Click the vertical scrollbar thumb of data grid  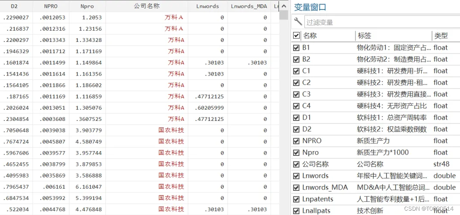pos(284,15)
